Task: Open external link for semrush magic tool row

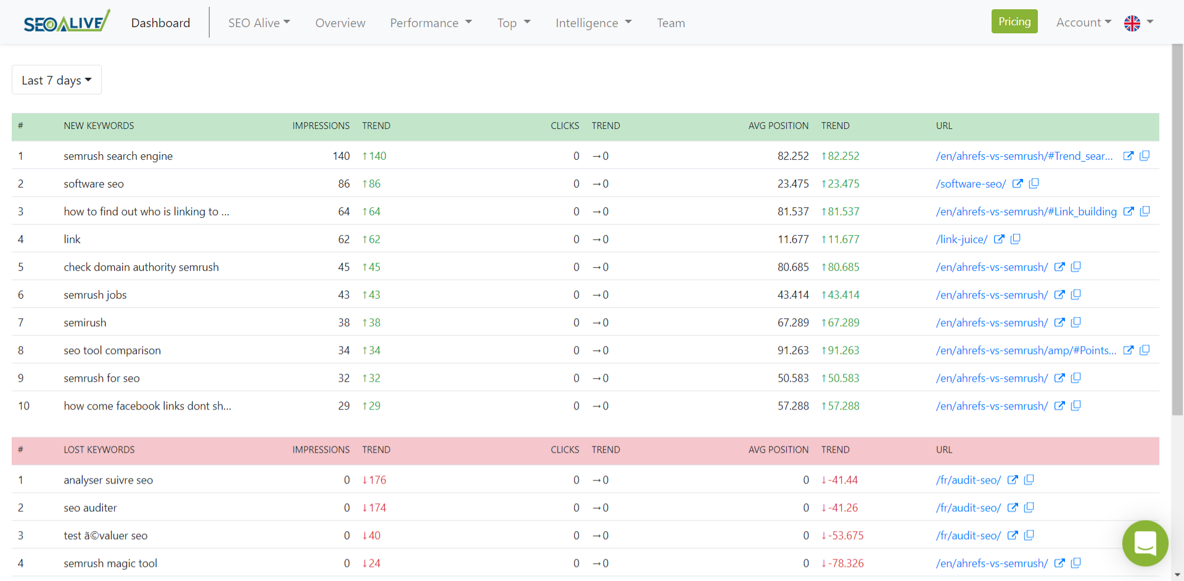Action: tap(1059, 562)
